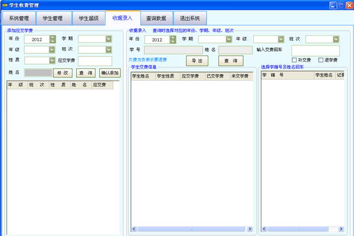Click 姓名 column header in left table
This screenshot has height=236, width=354.
tap(81, 85)
